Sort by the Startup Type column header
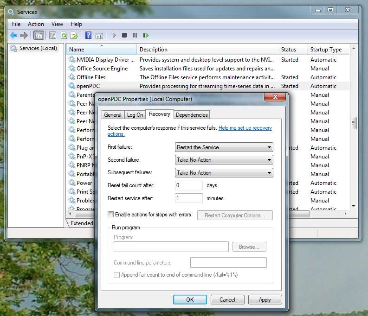 (328, 50)
